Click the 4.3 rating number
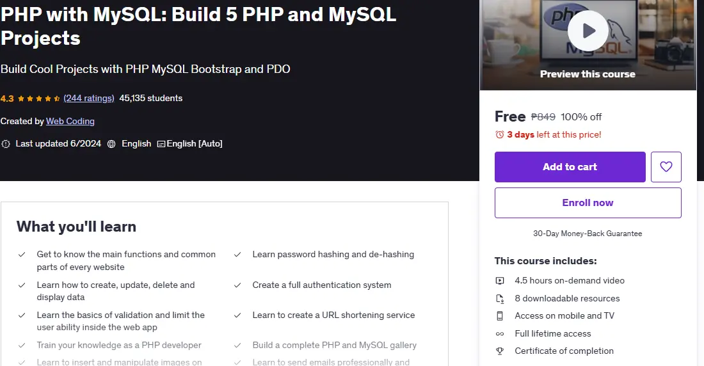This screenshot has width=704, height=366. (7, 99)
